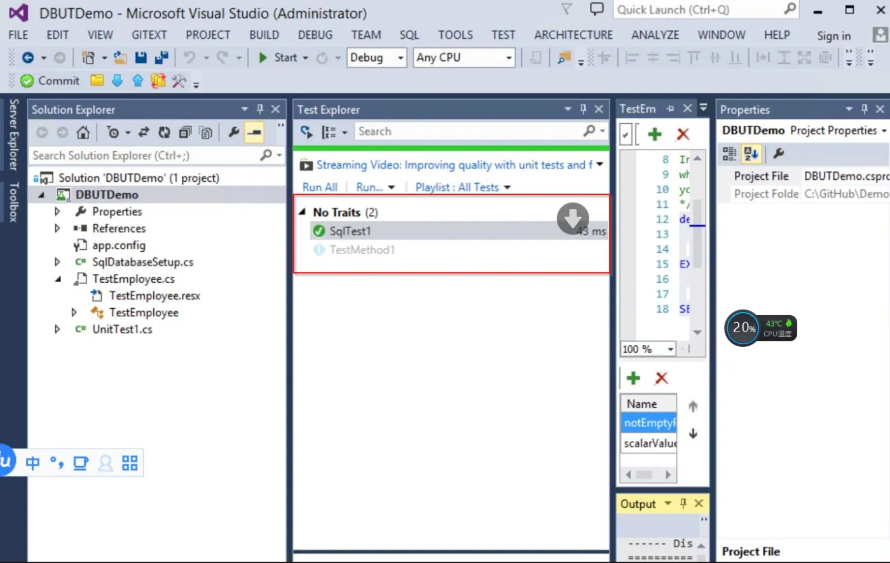
Task: Toggle Show All Files in Solution Explorer
Action: coord(205,132)
